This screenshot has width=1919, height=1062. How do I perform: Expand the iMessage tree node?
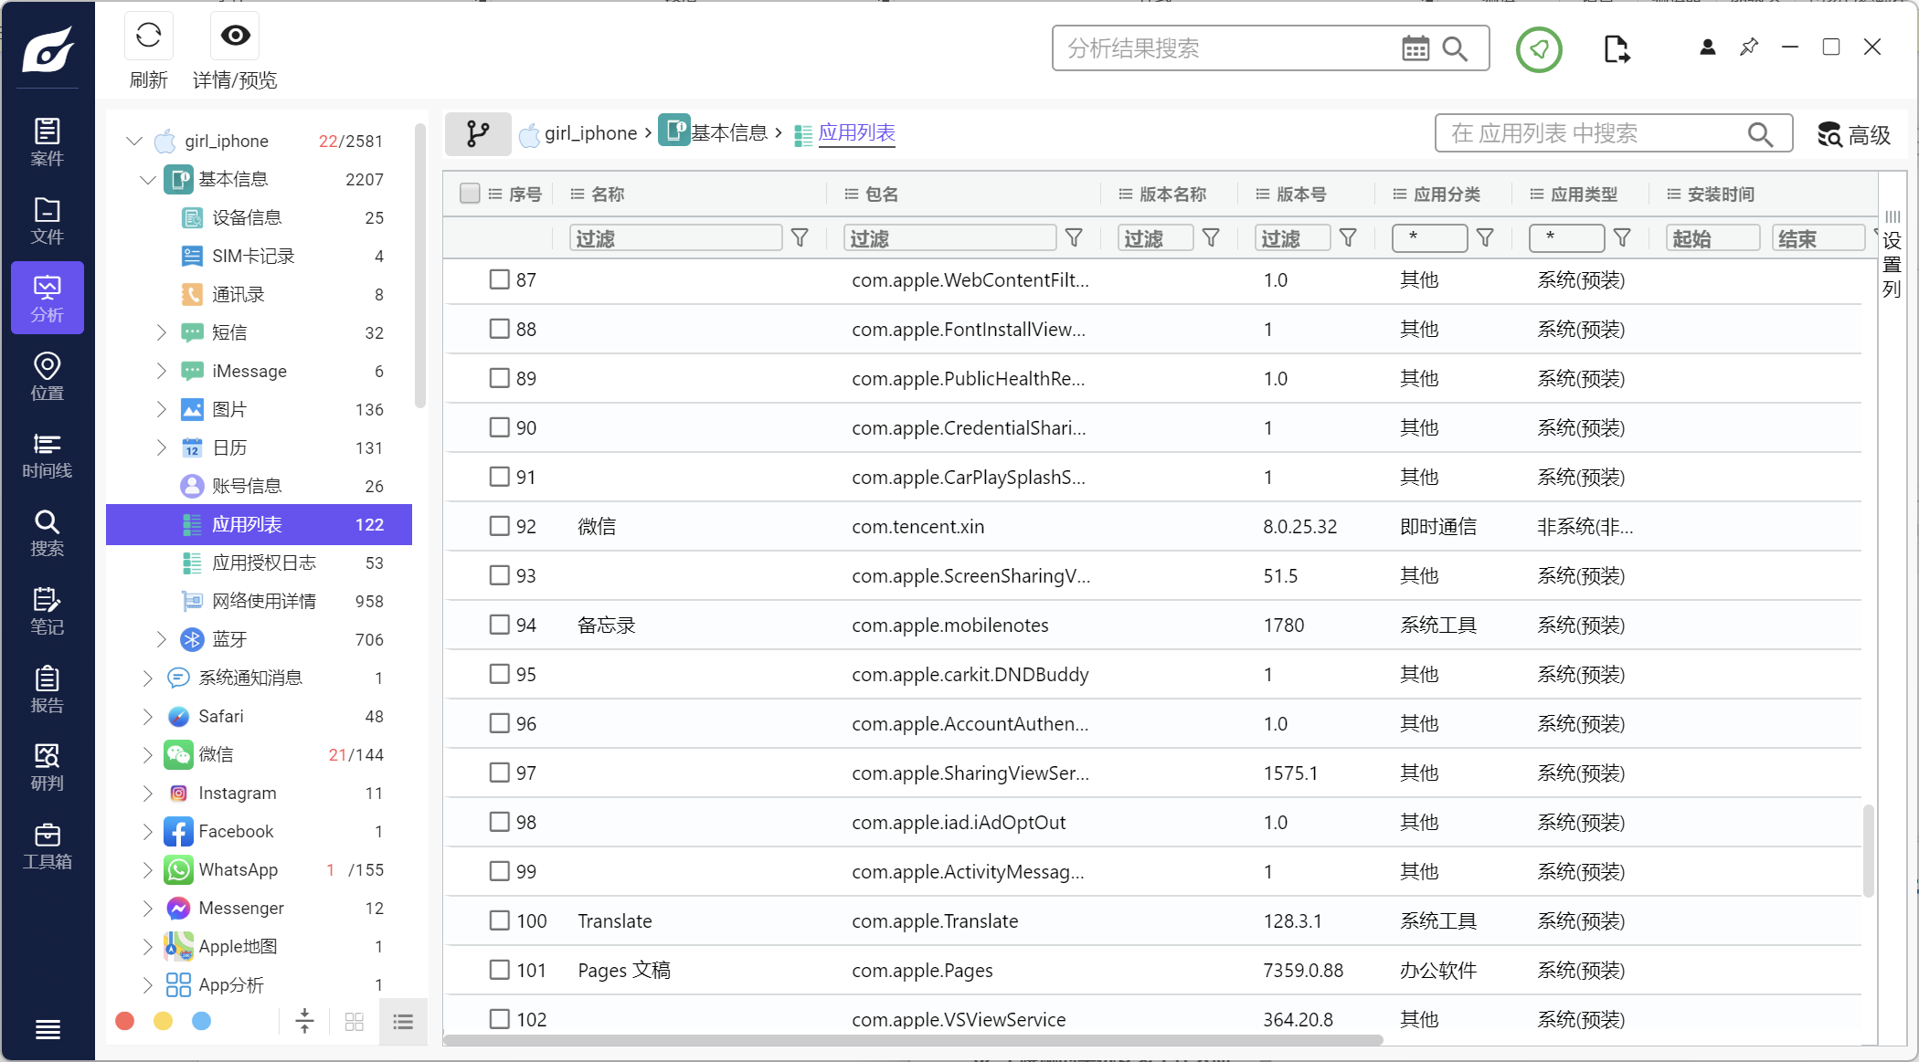pyautogui.click(x=162, y=371)
